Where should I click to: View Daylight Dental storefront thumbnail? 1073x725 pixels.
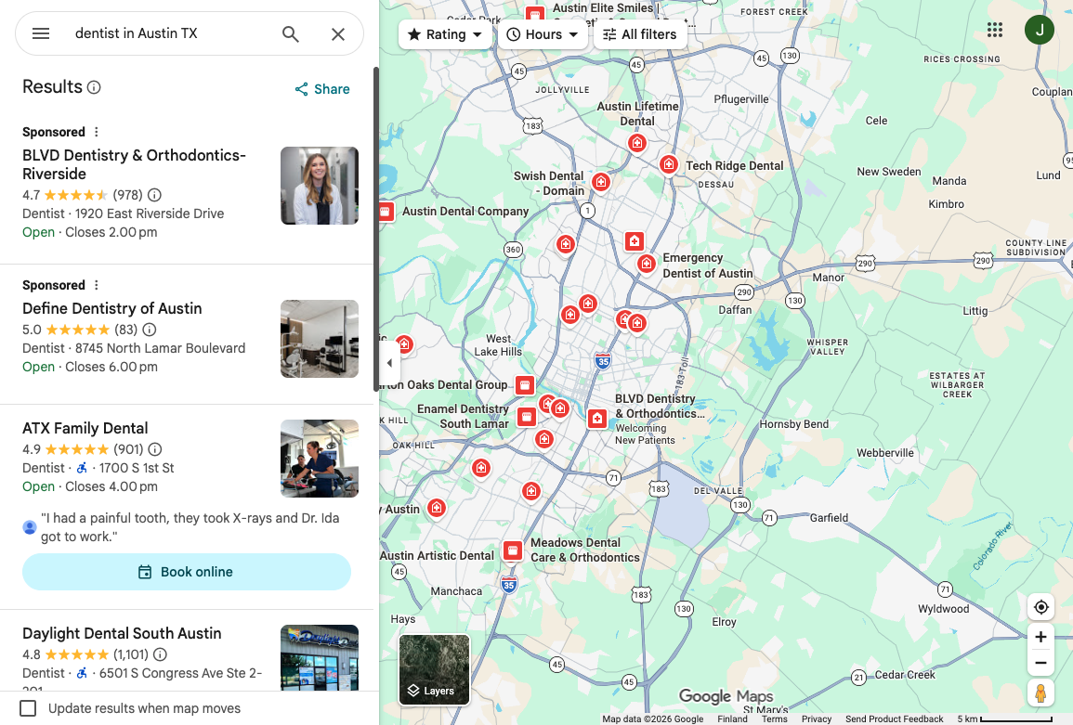pos(320,657)
